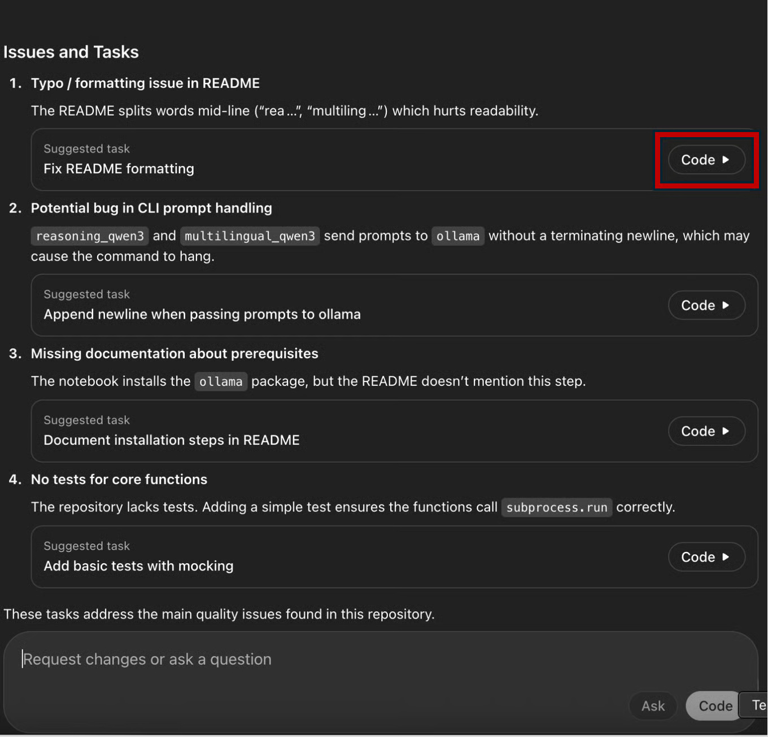Switch to Ask mode
Image resolution: width=768 pixels, height=737 pixels.
[653, 705]
